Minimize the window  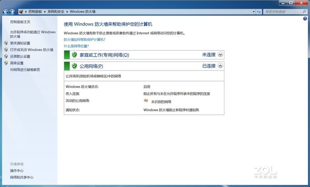283,3
